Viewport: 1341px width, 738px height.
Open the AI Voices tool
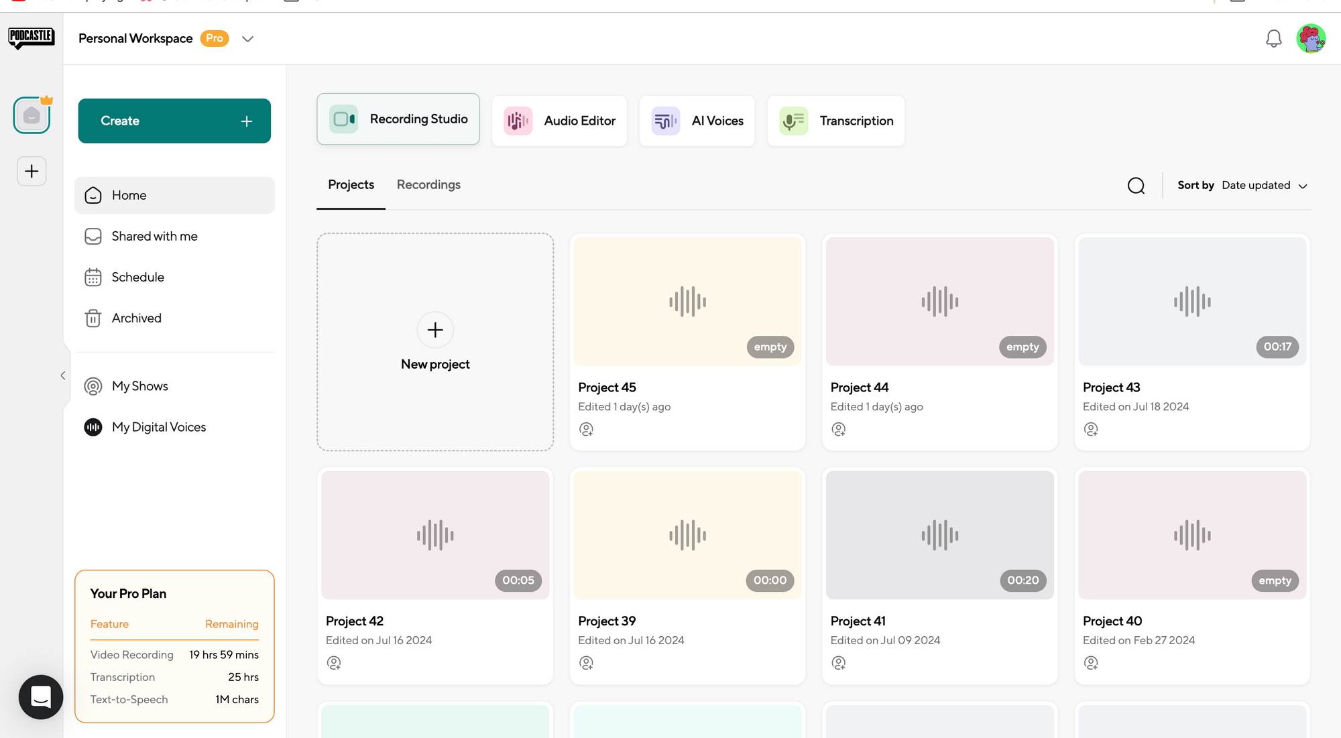coord(697,121)
